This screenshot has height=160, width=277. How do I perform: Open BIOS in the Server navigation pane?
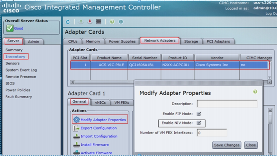point(10,83)
